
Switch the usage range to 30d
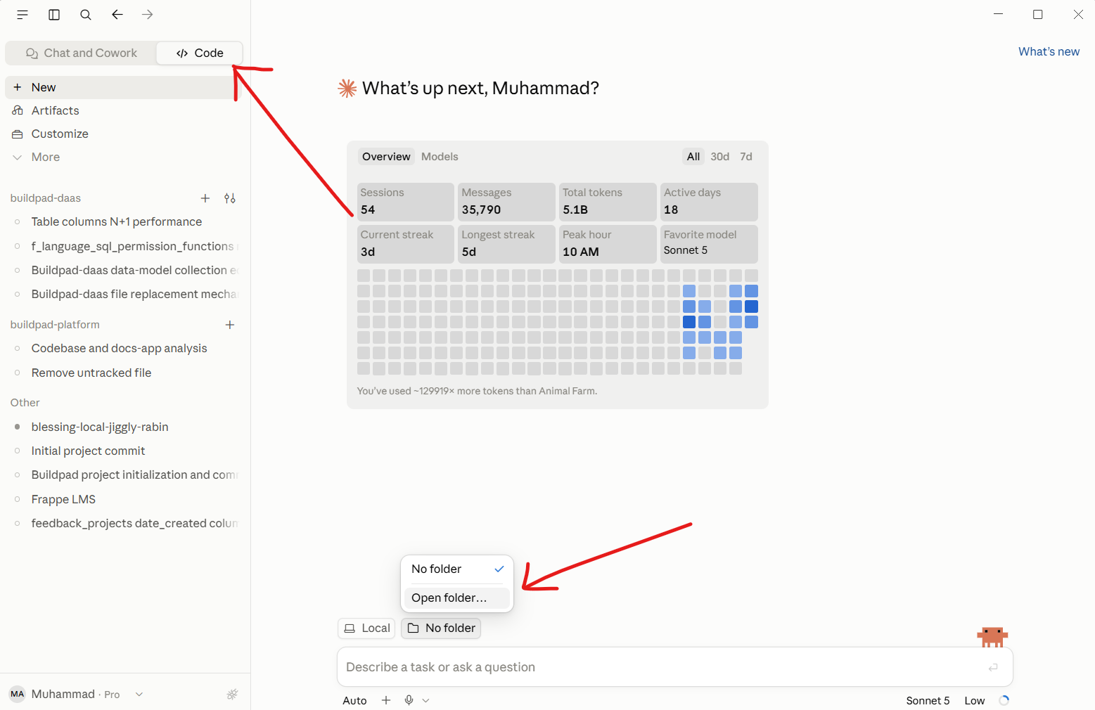(x=719, y=157)
